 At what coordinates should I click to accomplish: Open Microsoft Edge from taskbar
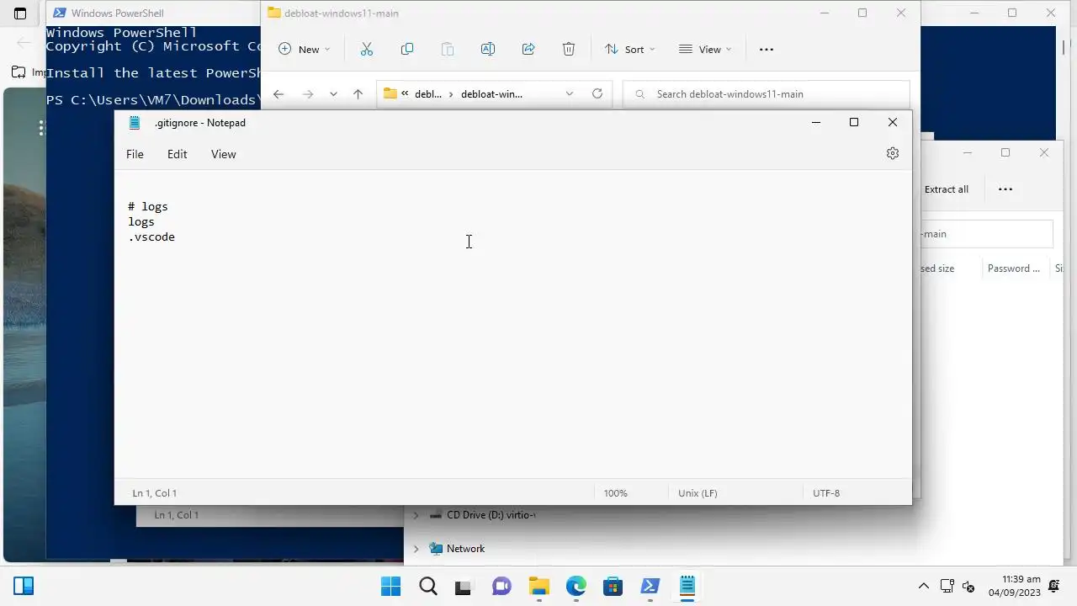tap(576, 586)
